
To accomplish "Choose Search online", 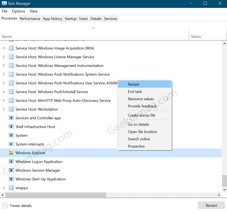I will (145, 139).
